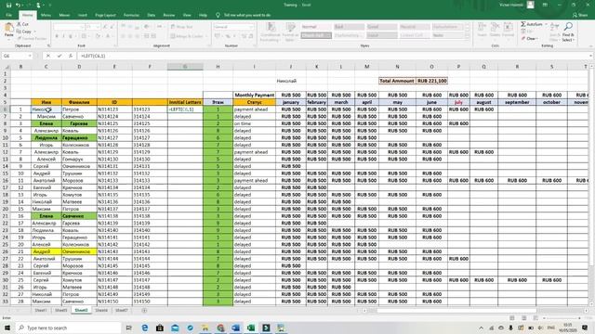Click in the Tell me what you want to do box
Screen dimensions: 595x334
[247, 15]
